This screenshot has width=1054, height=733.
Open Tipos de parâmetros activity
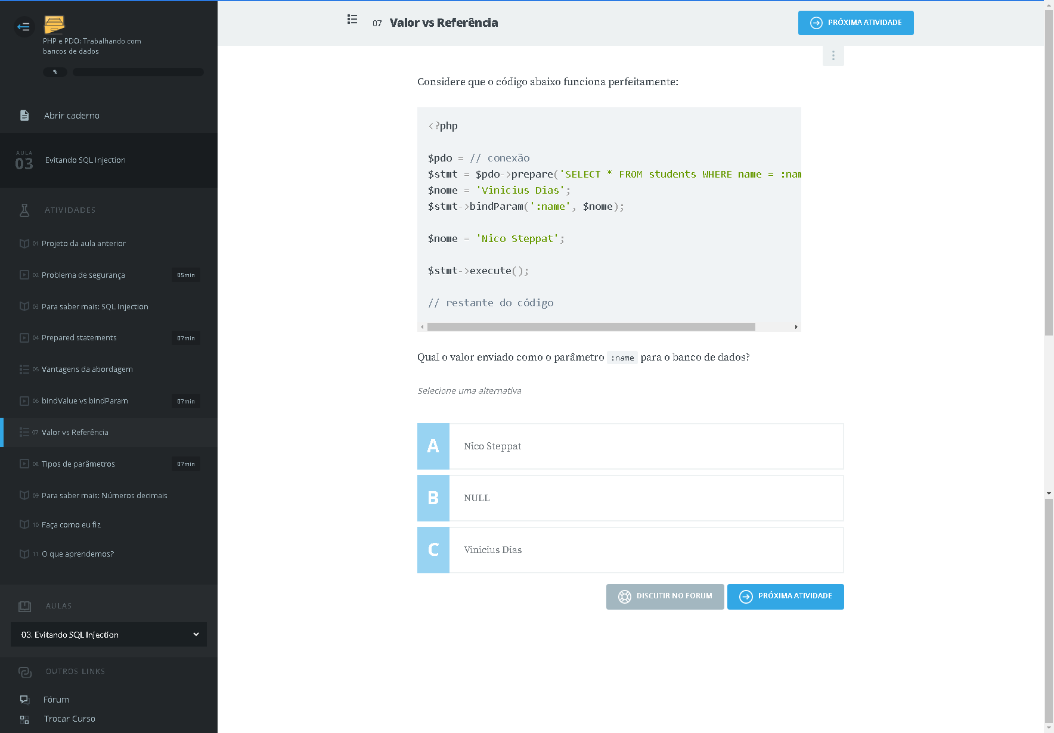click(78, 464)
